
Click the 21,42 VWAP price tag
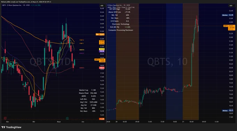(x=102, y=43)
